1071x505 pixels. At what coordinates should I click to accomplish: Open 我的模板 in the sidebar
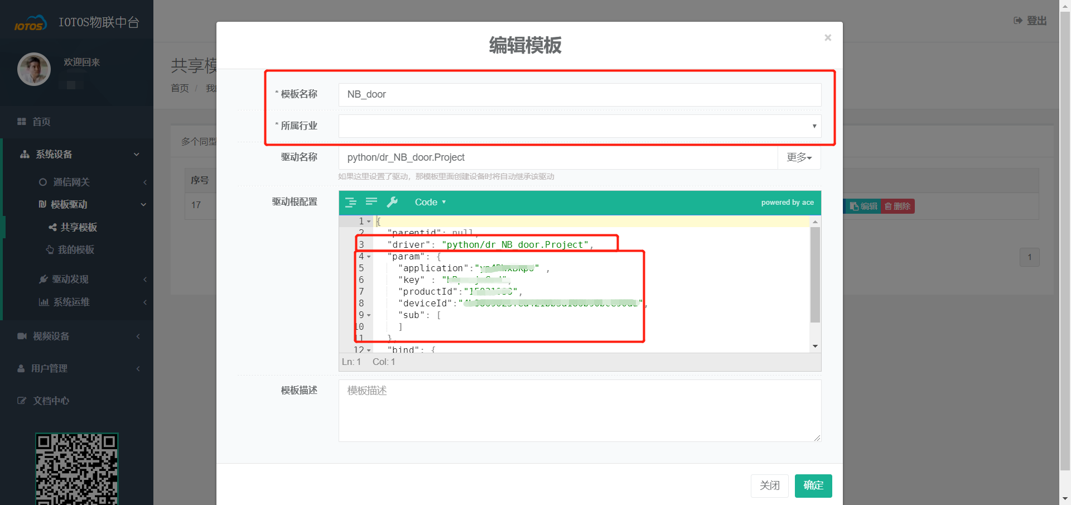[76, 249]
